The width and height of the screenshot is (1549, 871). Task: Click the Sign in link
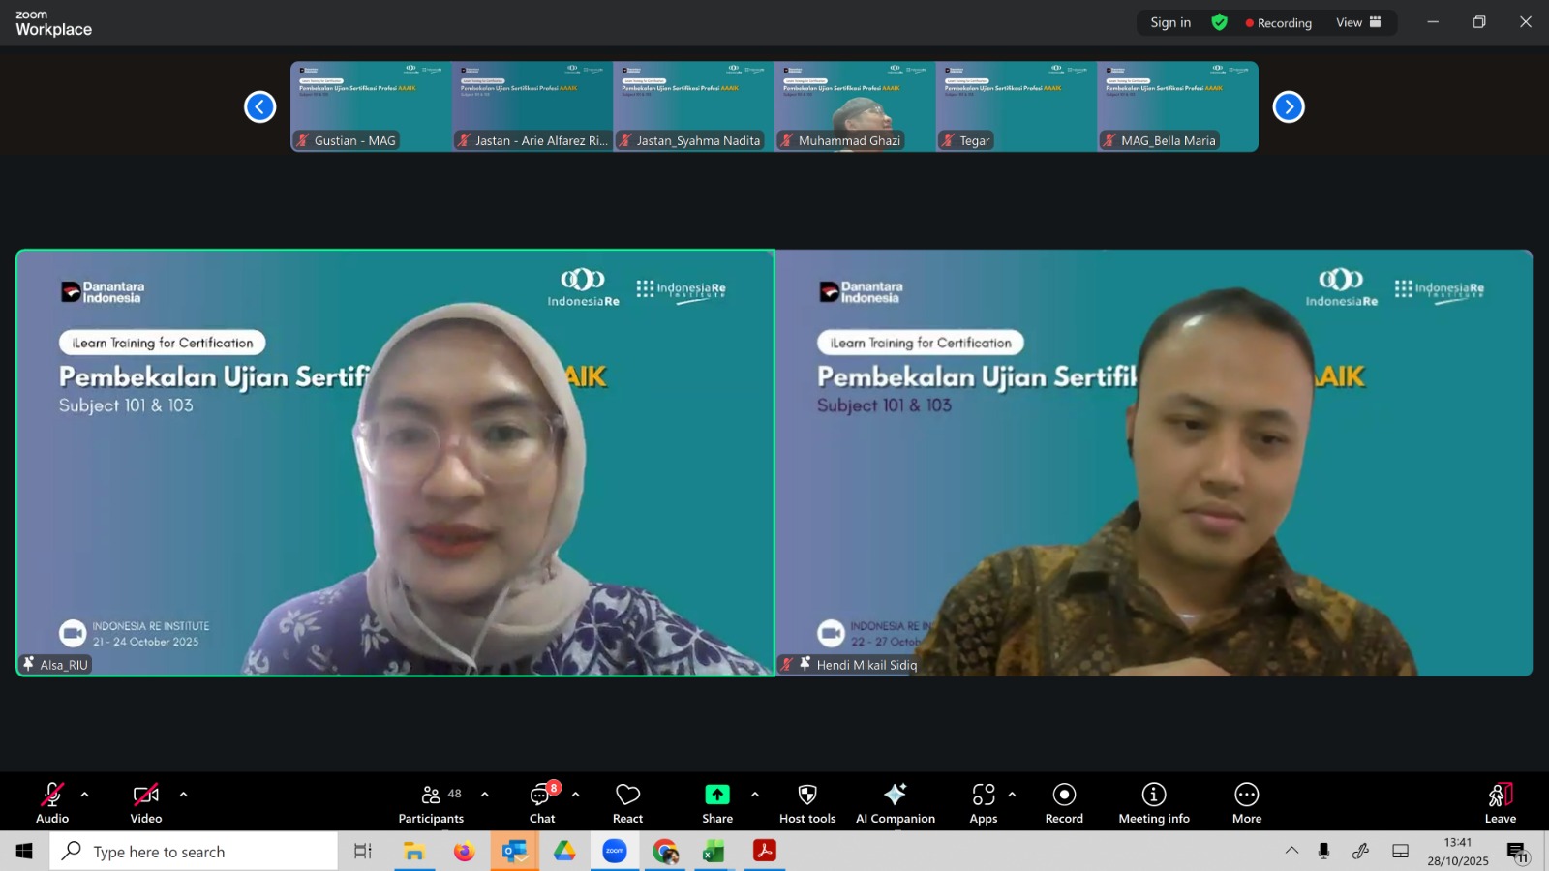[1170, 22]
